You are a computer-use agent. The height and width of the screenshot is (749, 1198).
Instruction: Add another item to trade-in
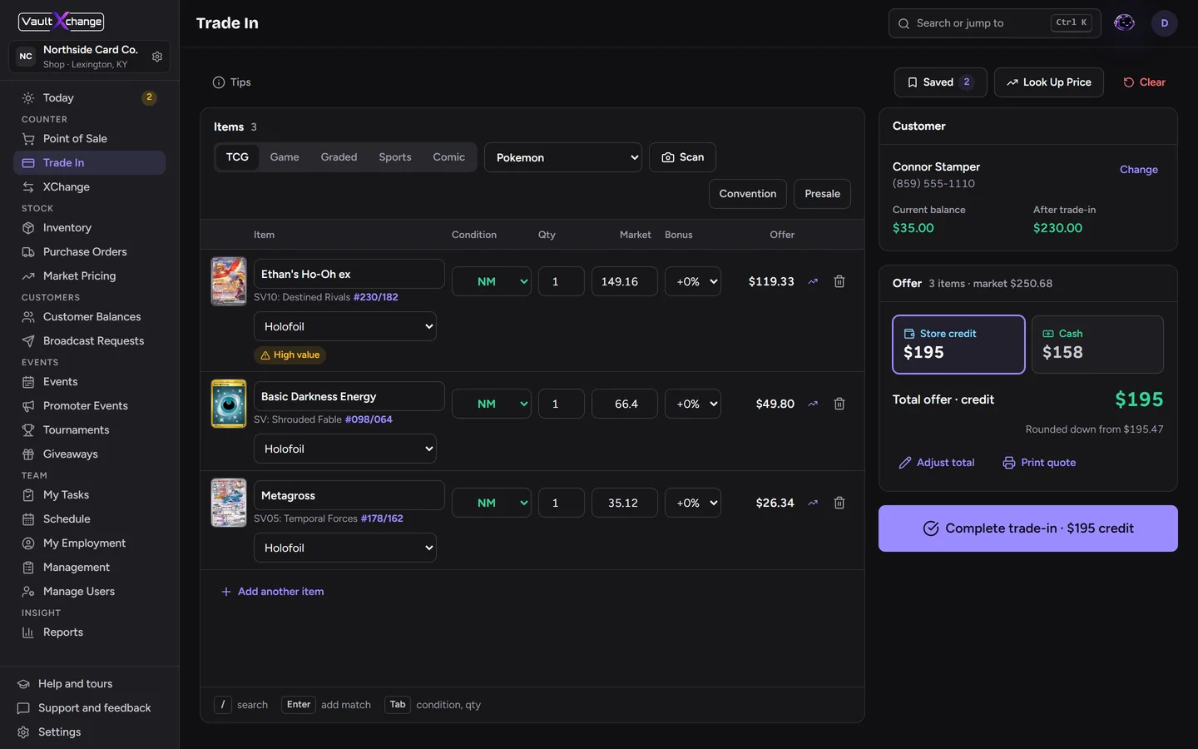tap(272, 592)
